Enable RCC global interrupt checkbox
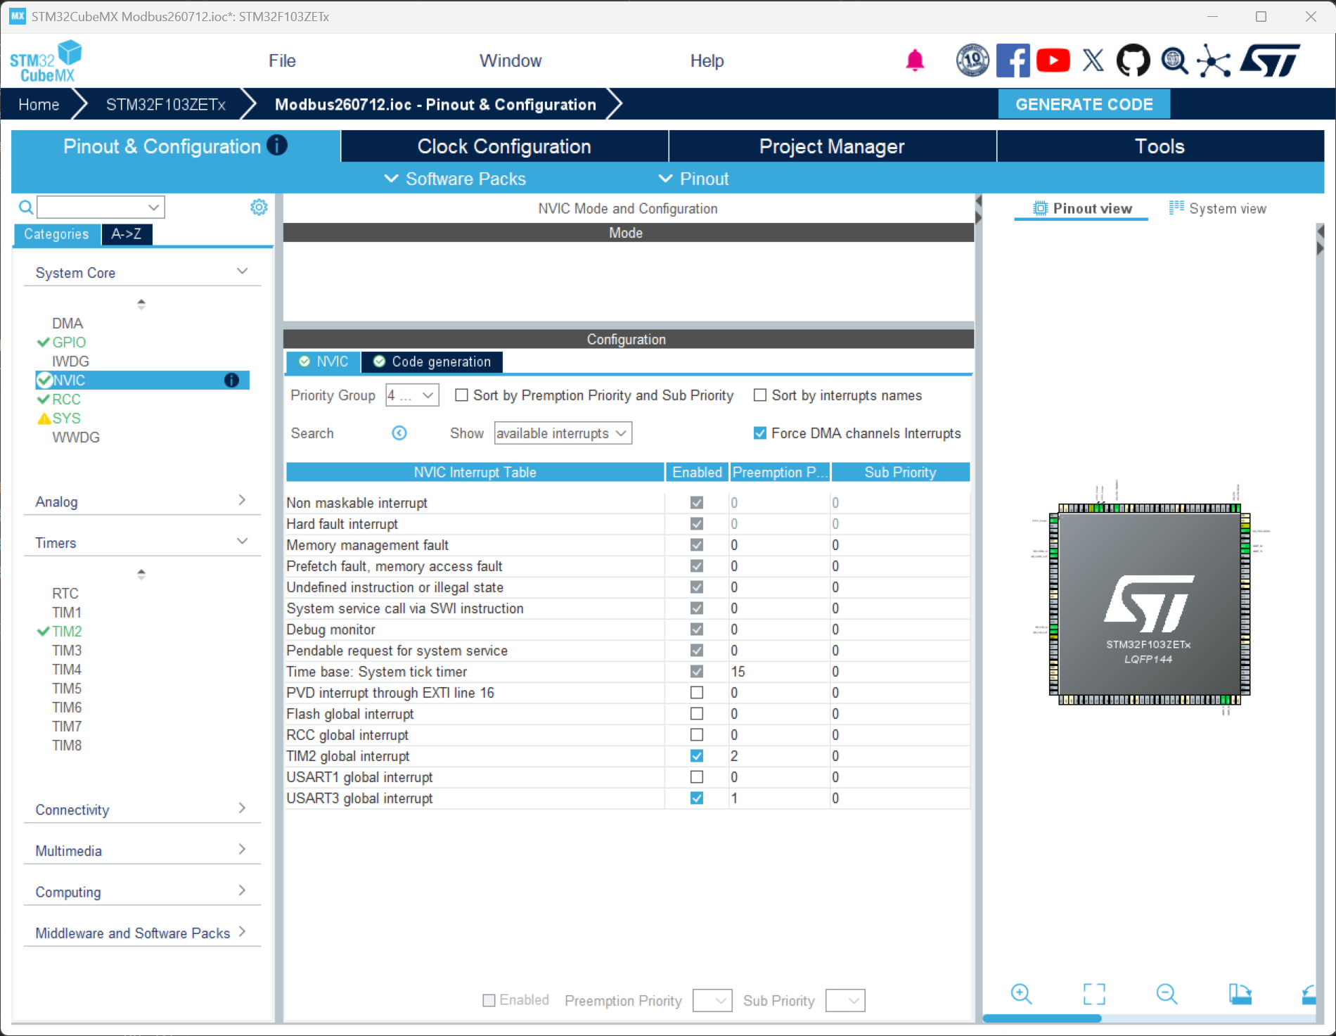Screen dimensions: 1336x1036 (697, 735)
